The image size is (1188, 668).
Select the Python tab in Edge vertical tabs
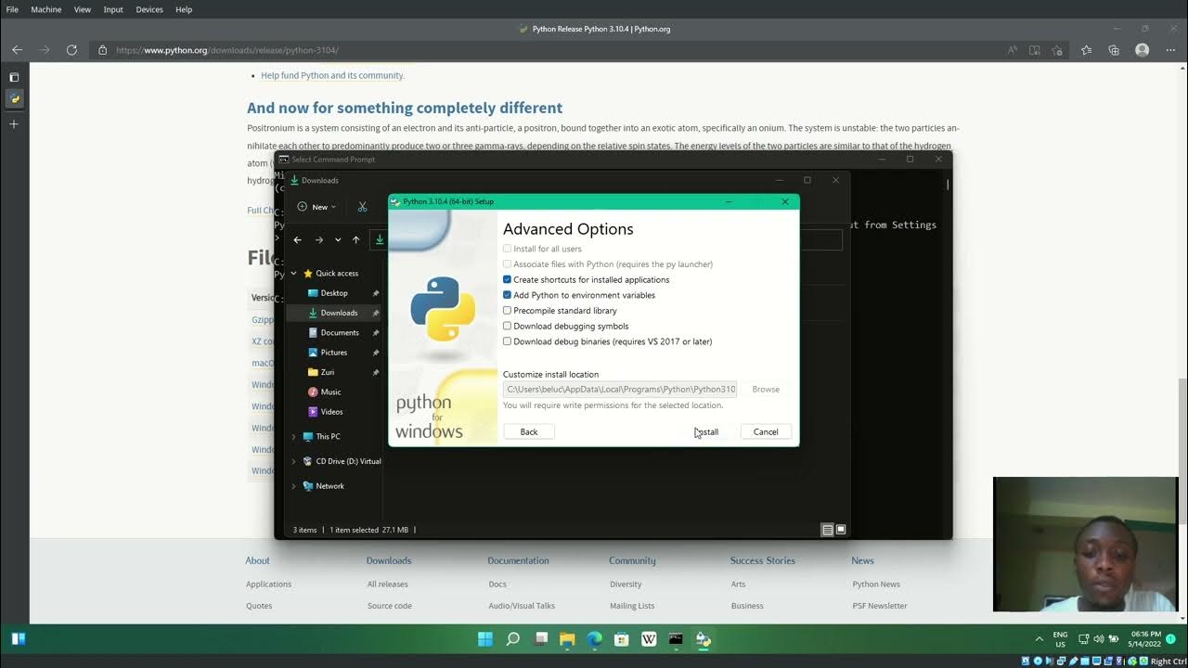tap(14, 98)
